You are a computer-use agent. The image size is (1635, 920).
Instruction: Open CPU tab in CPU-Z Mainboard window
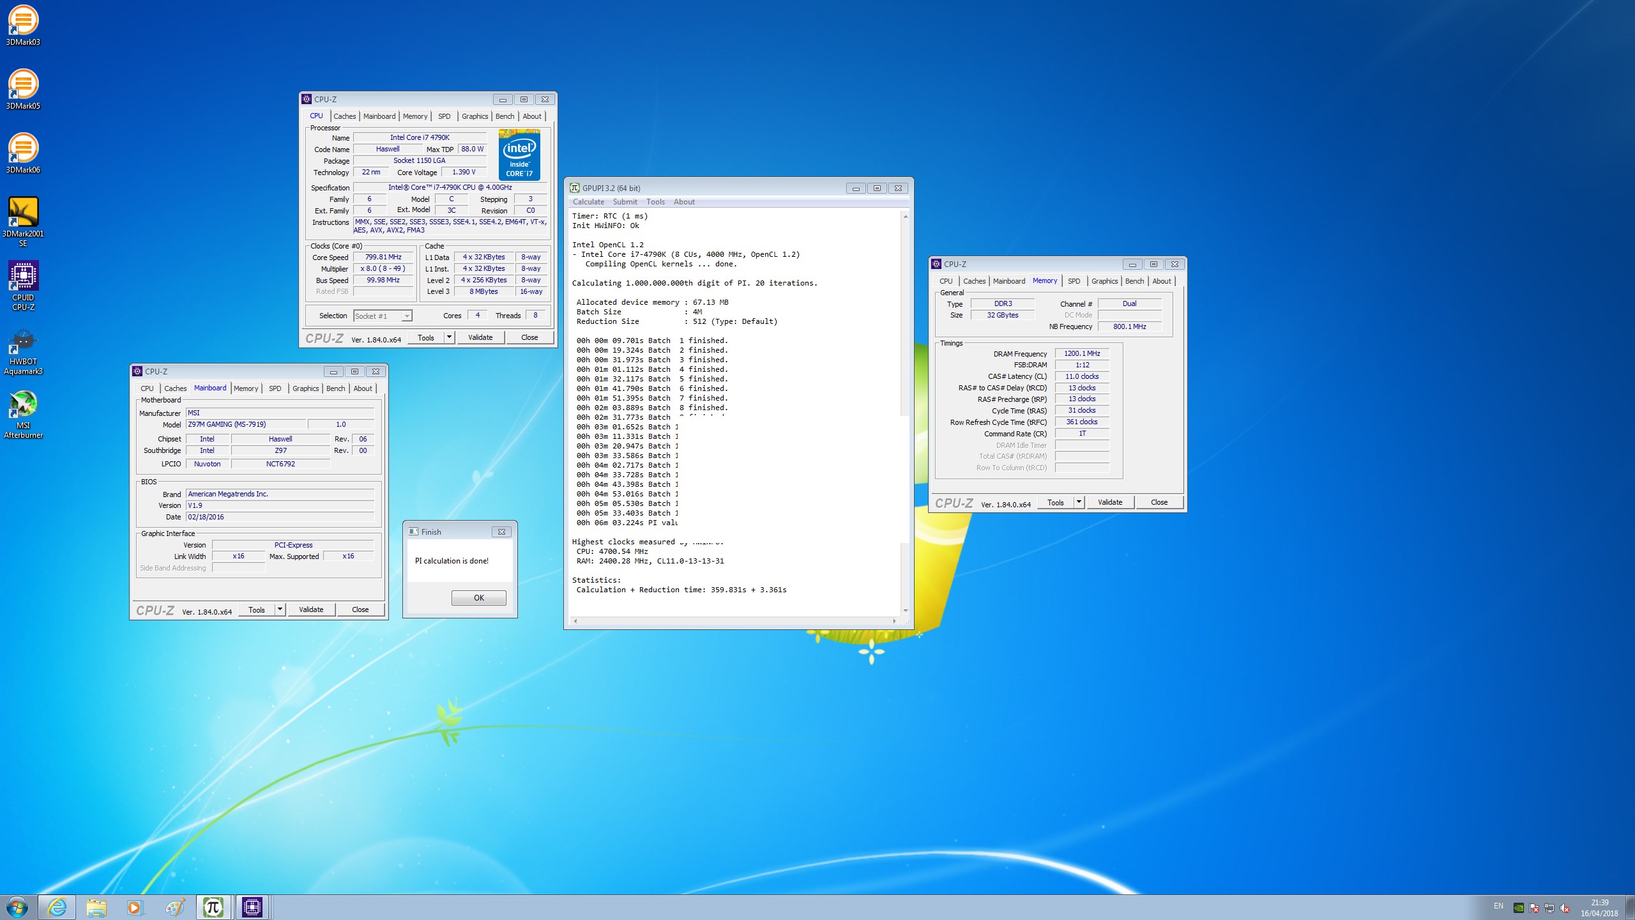[x=147, y=388]
